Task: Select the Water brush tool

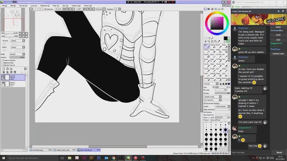Action: (224, 46)
